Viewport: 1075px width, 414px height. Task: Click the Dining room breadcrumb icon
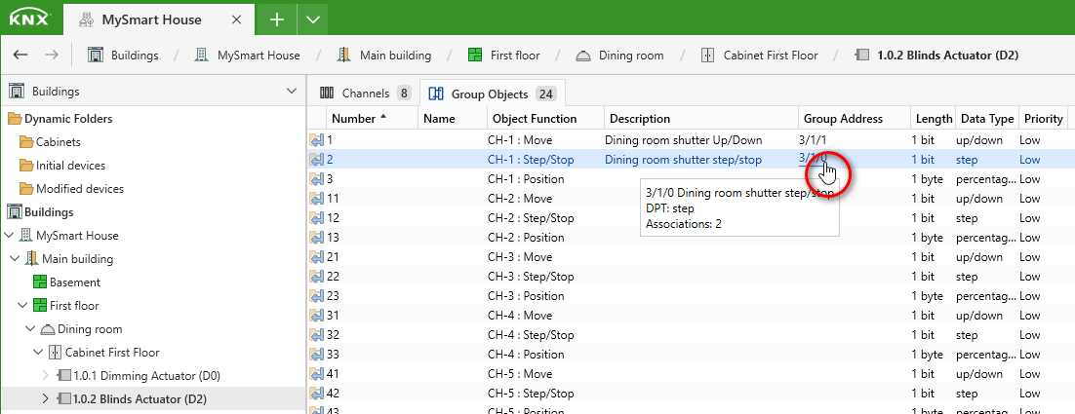point(582,56)
